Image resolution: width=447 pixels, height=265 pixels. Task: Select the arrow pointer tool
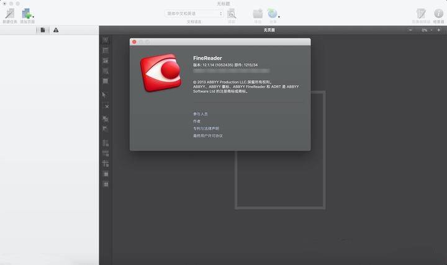pyautogui.click(x=104, y=94)
